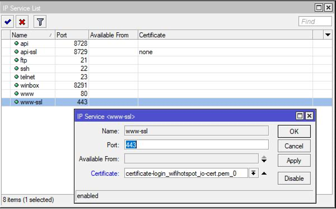The width and height of the screenshot is (336, 209).
Task: Select the telnet service row
Action: coord(167,77)
